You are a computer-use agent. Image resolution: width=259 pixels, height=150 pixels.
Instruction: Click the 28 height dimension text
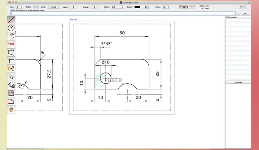pos(157,74)
